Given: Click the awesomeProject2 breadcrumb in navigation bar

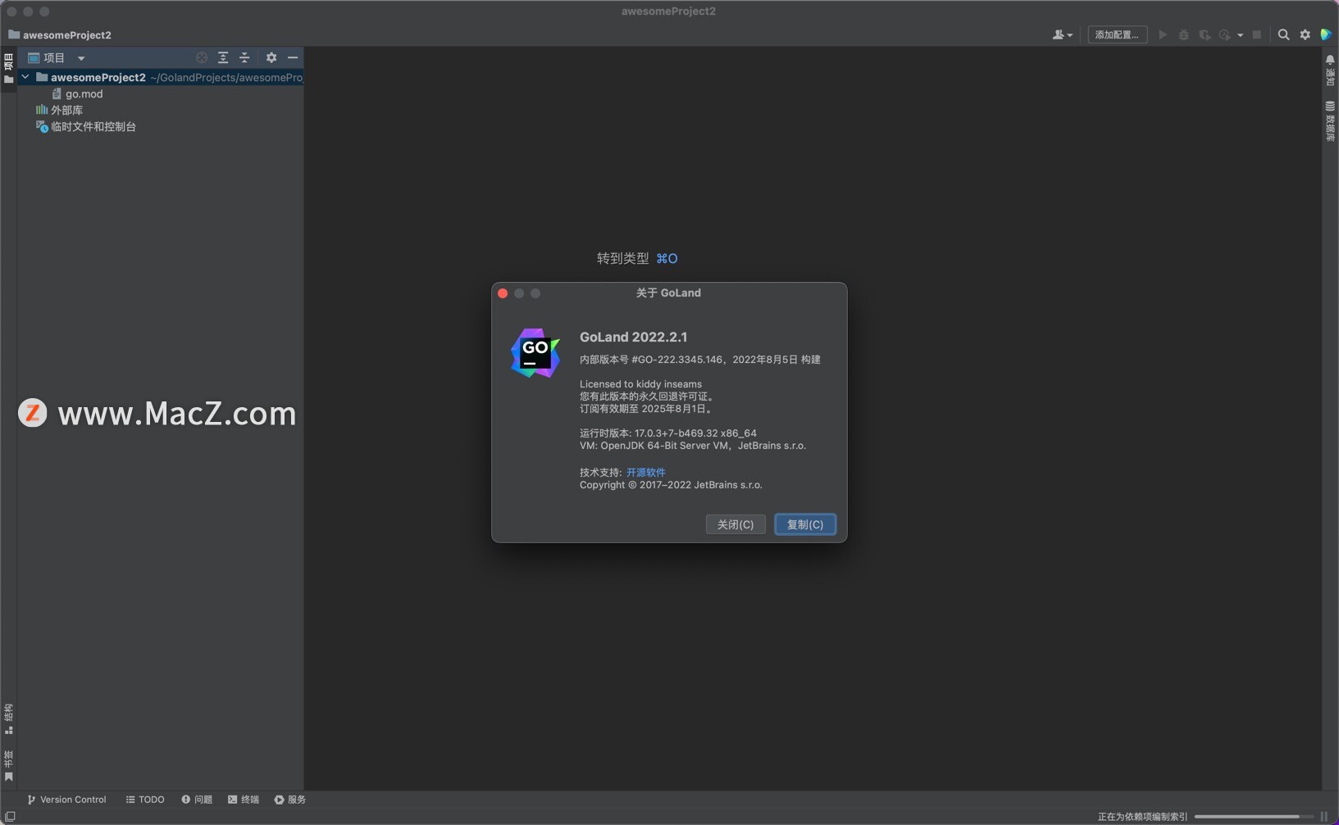Looking at the screenshot, I should click(59, 35).
